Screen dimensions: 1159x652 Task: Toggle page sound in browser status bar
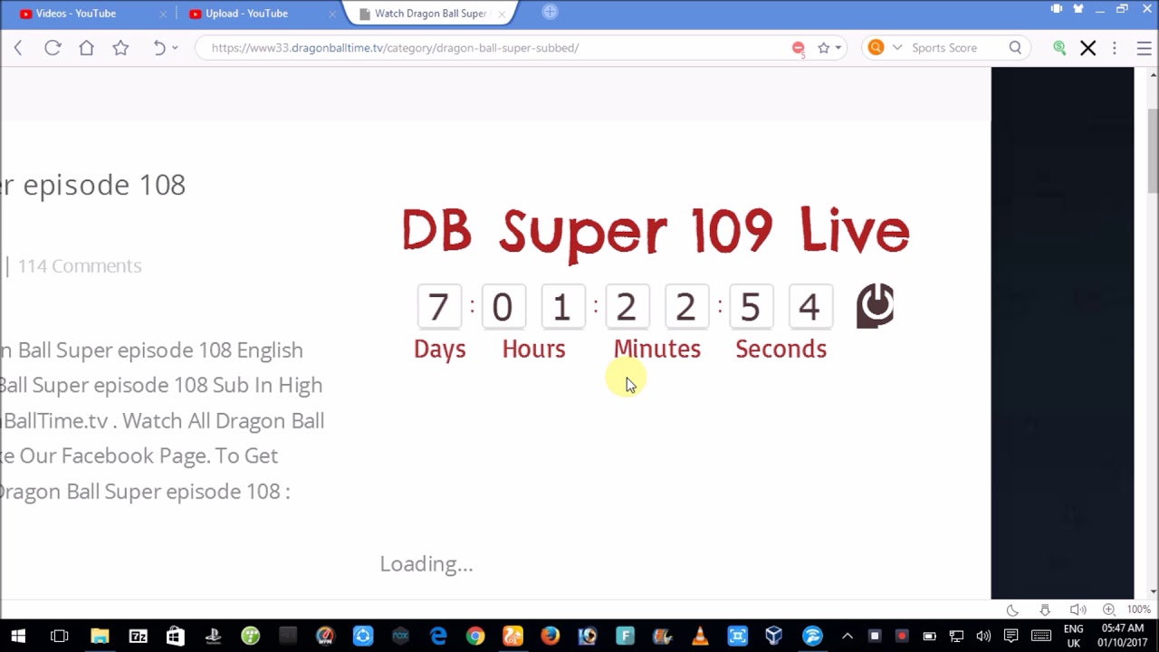coord(1078,610)
